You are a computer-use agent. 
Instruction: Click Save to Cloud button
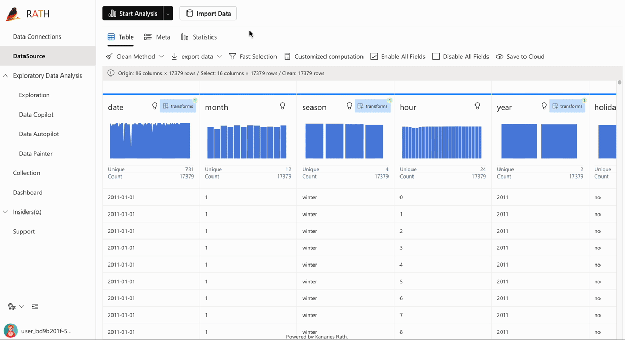click(x=520, y=56)
